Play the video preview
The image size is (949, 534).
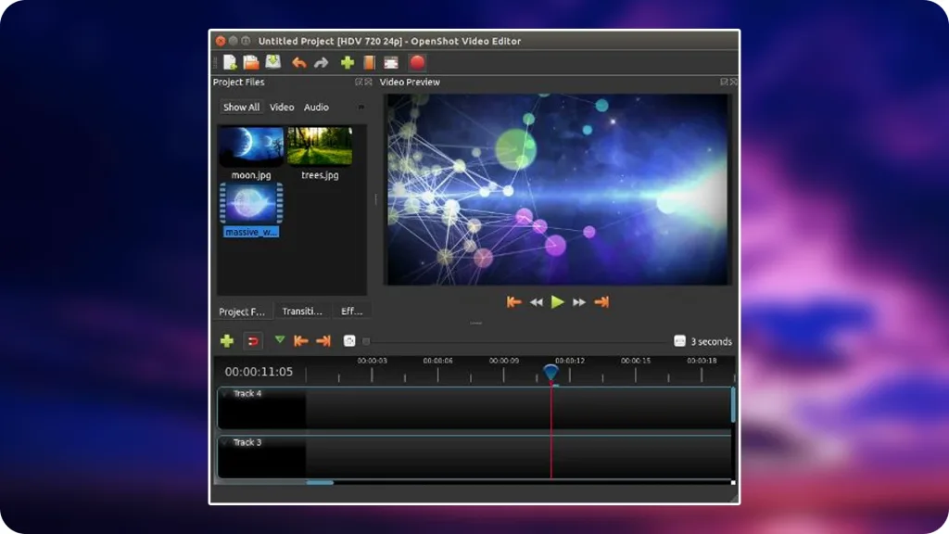click(x=557, y=302)
